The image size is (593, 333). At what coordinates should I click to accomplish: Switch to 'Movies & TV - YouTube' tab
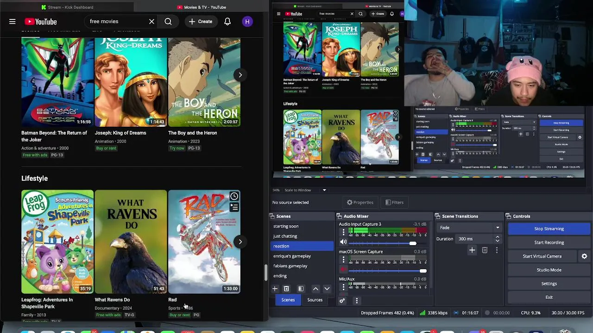[202, 7]
